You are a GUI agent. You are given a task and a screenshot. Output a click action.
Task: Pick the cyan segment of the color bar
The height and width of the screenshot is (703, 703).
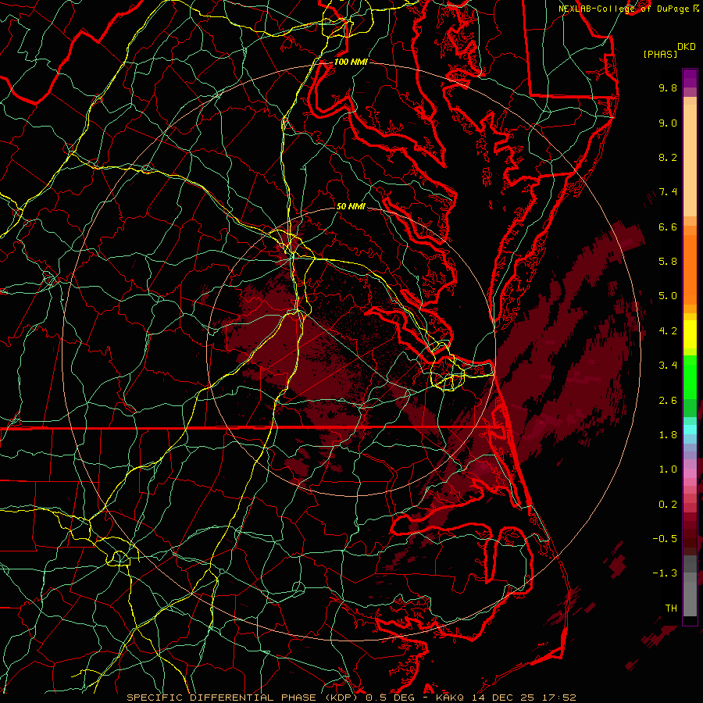(x=690, y=430)
